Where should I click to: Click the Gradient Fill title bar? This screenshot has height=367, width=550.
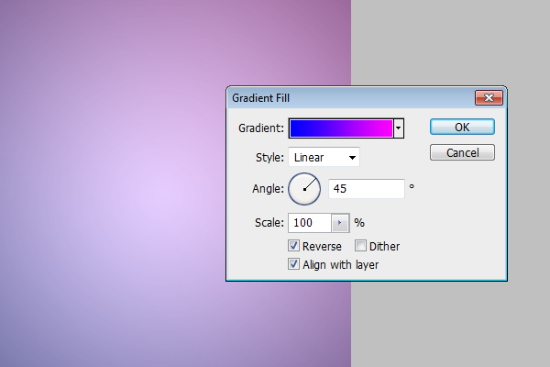point(348,97)
